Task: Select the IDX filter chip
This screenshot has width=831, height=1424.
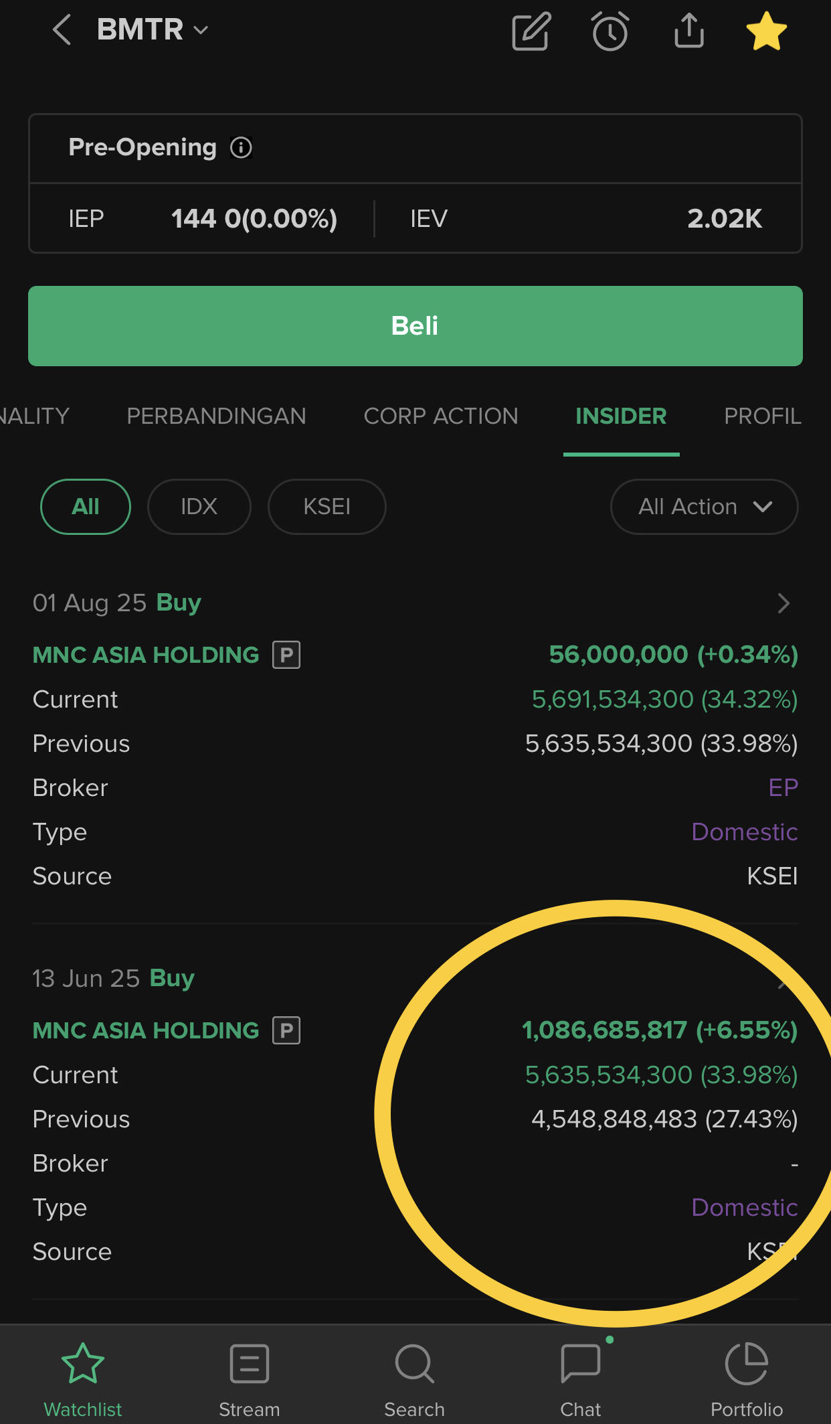Action: point(199,507)
